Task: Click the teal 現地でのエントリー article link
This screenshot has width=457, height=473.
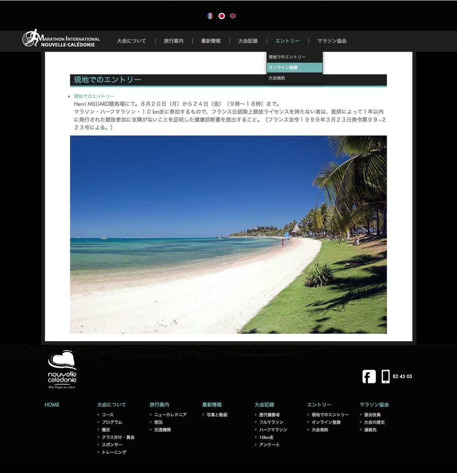Action: (94, 96)
